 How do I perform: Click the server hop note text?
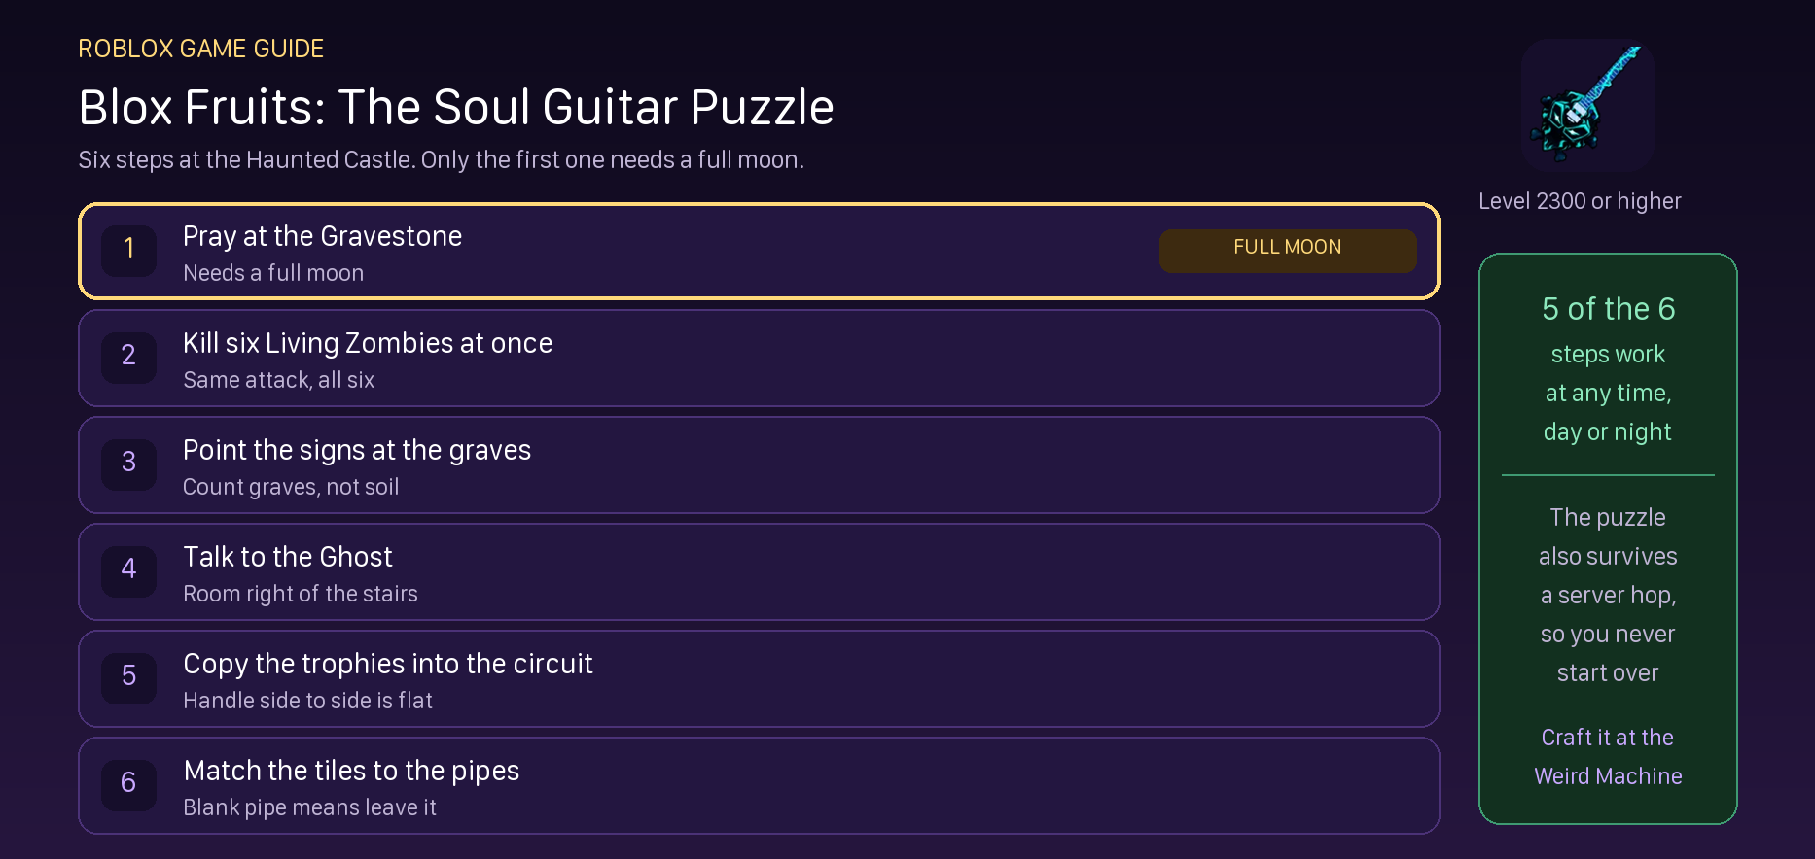point(1608,595)
